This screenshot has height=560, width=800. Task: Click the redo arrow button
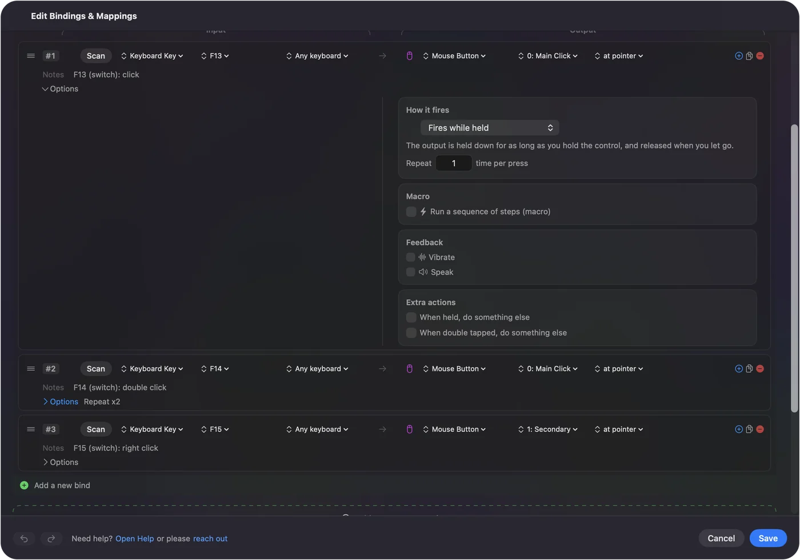coord(51,538)
